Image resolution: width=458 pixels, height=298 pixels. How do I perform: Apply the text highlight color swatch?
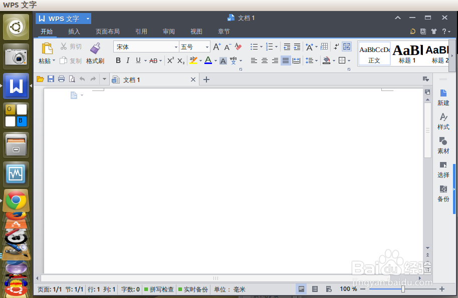193,60
